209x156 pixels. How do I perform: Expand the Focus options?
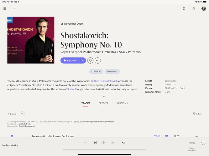point(12,114)
